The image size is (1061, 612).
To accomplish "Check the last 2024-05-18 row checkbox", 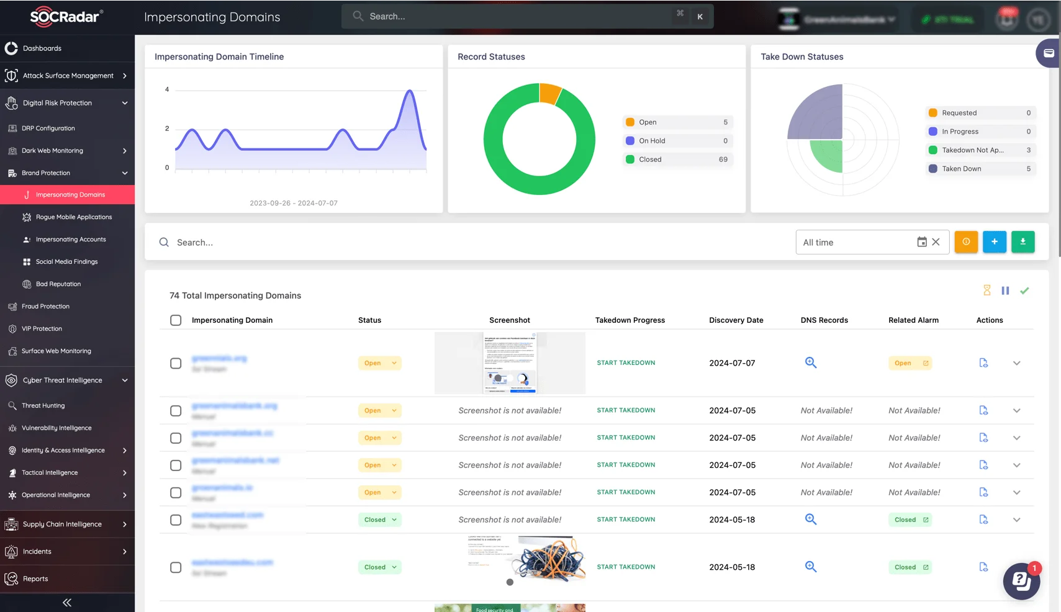I will click(176, 567).
